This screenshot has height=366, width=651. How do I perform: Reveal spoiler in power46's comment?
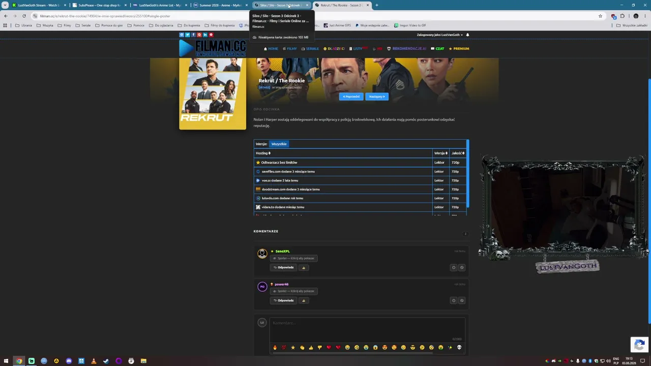[295, 291]
